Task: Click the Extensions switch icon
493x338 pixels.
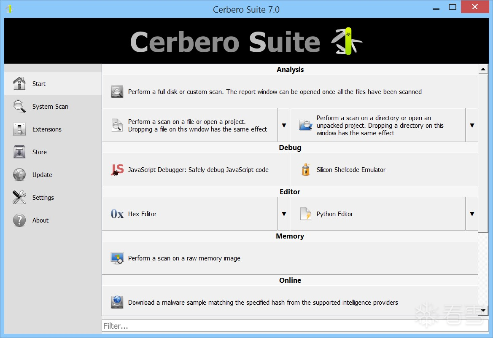Action: (x=19, y=129)
